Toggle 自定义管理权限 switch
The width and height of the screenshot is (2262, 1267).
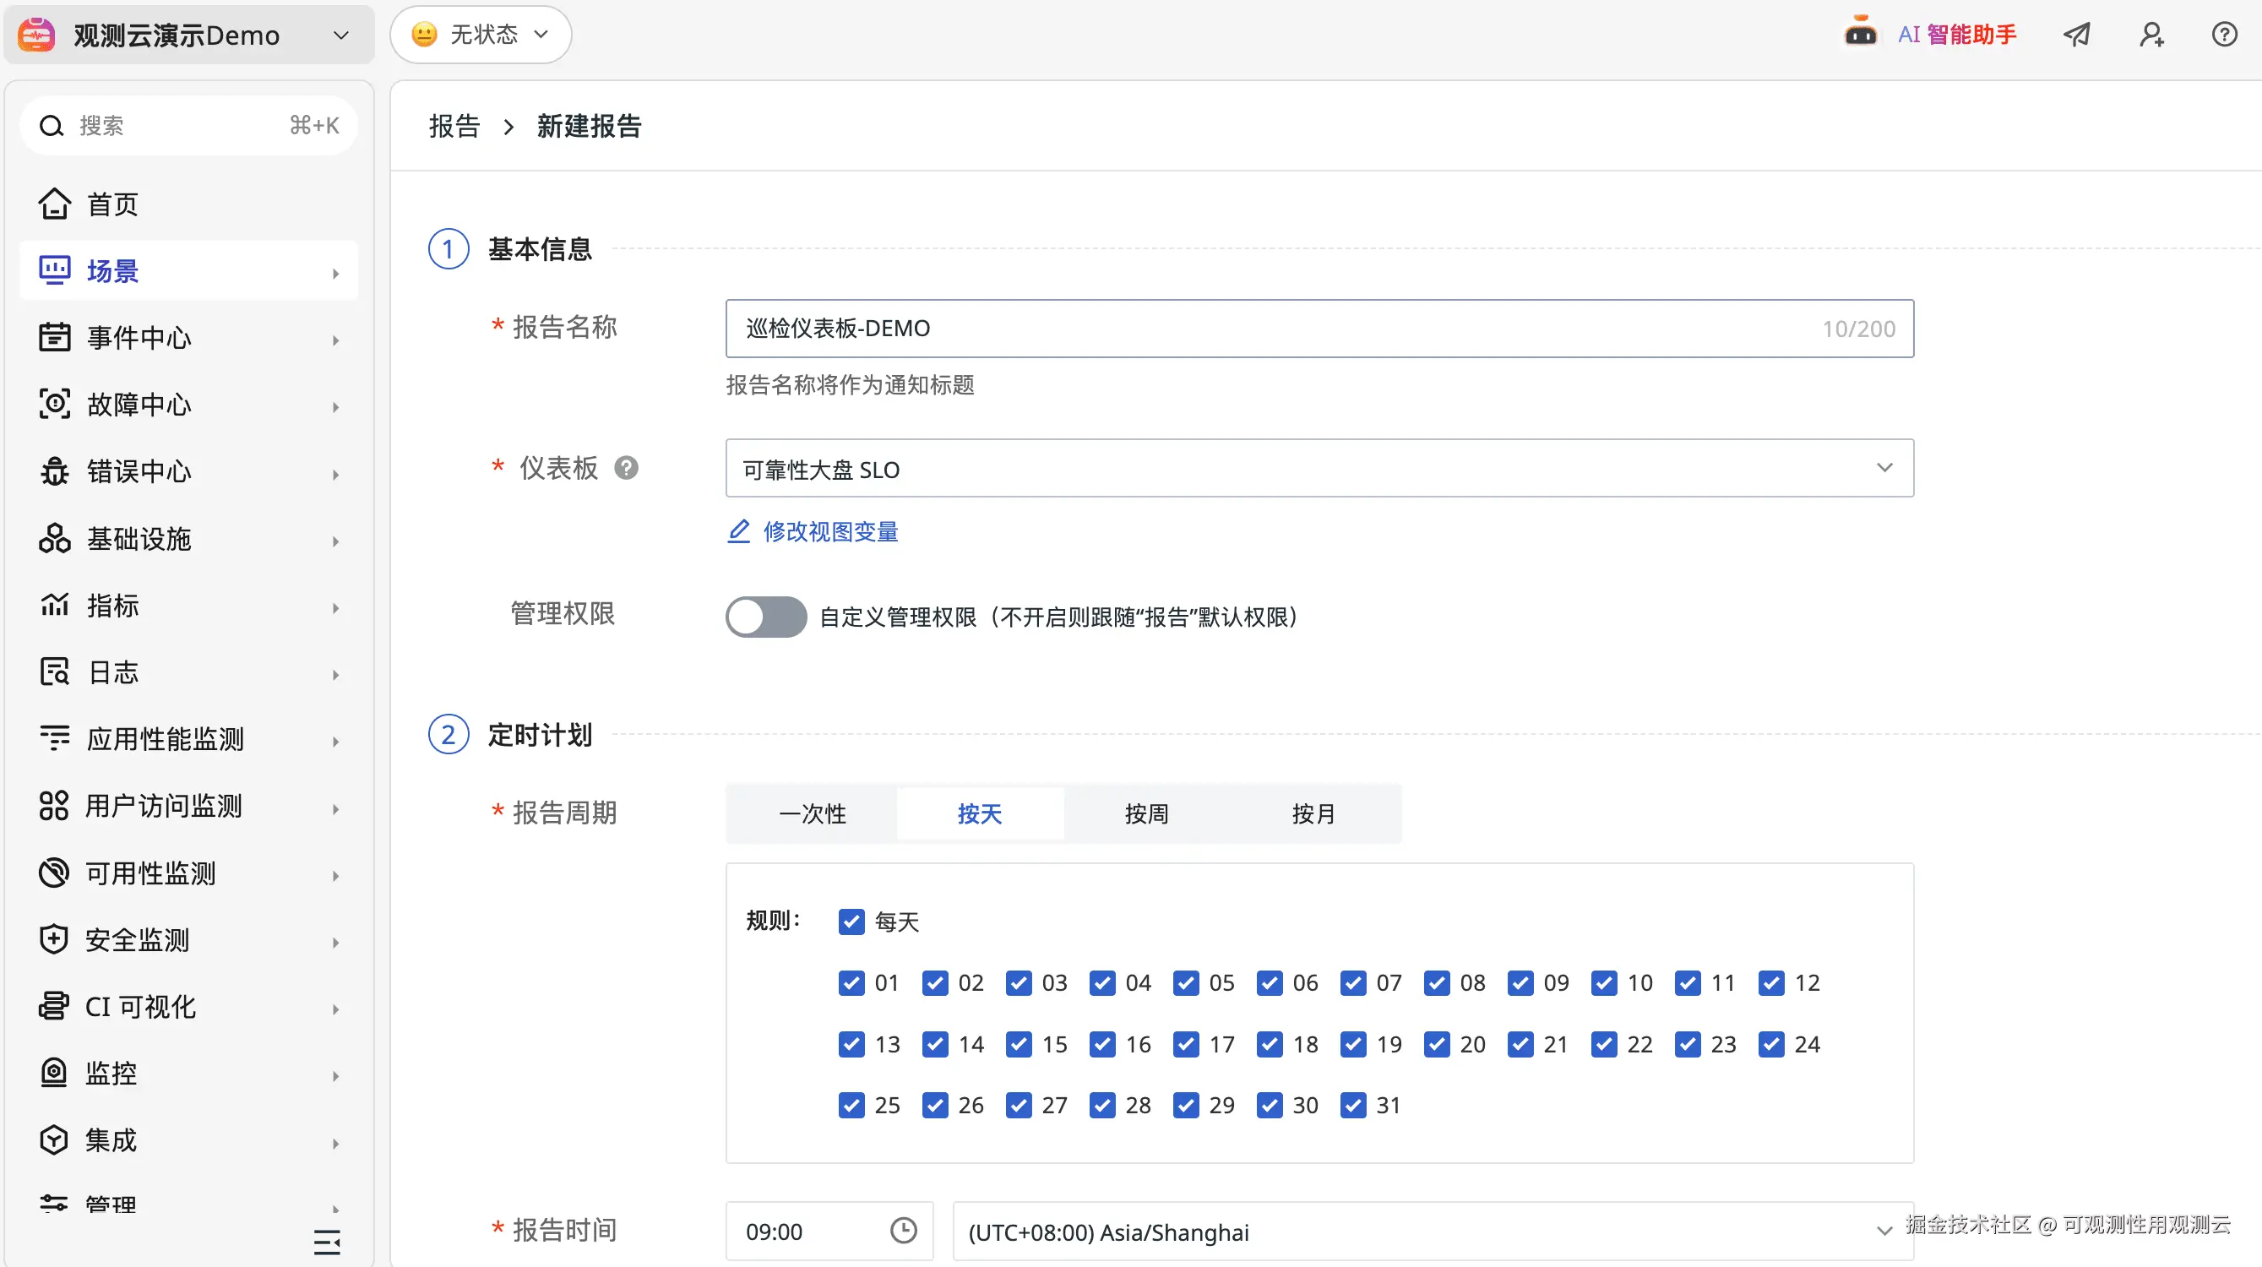[766, 617]
